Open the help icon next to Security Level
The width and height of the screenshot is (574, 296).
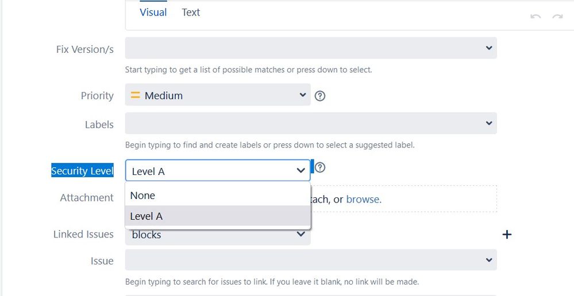pos(320,168)
